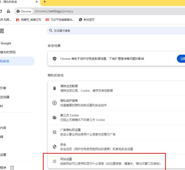Click the ad click icon for 广告隐私权设置
The image size is (185, 170).
click(54, 132)
